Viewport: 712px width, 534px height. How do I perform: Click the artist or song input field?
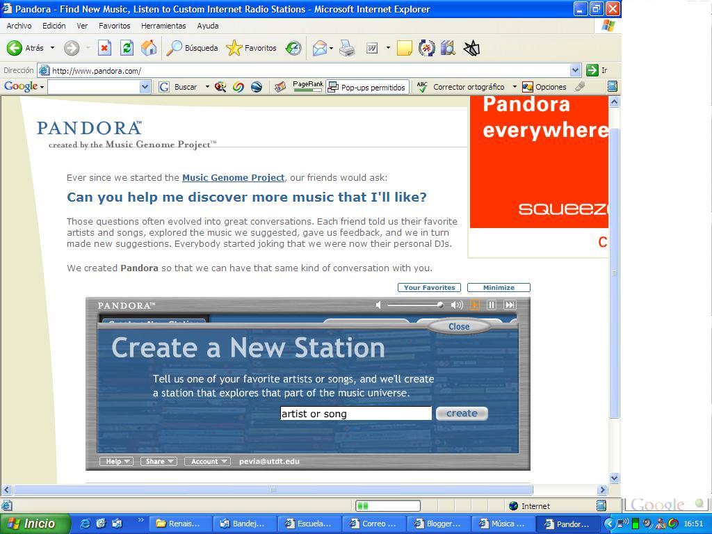[x=355, y=413]
